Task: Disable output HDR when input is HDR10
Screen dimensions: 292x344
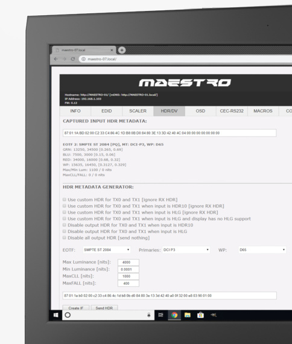Action: pyautogui.click(x=65, y=225)
